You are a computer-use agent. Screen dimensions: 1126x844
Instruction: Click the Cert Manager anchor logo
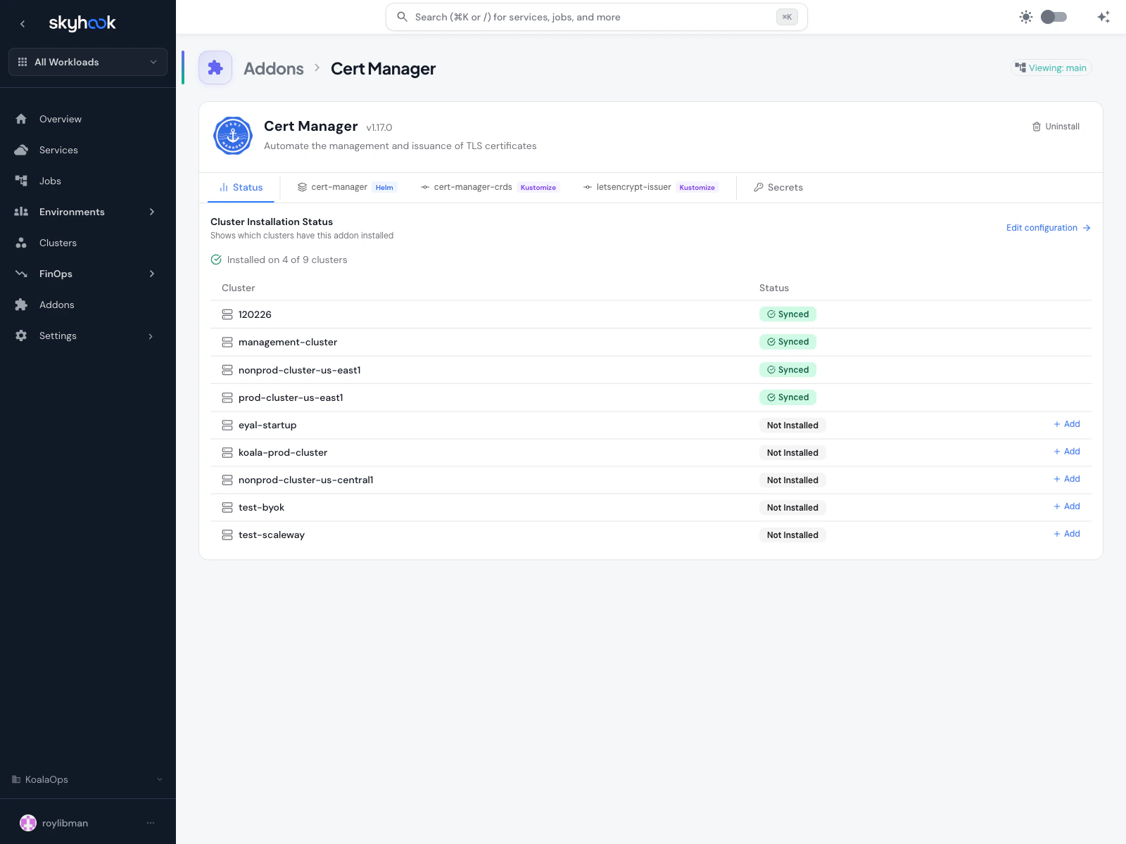[x=232, y=136]
